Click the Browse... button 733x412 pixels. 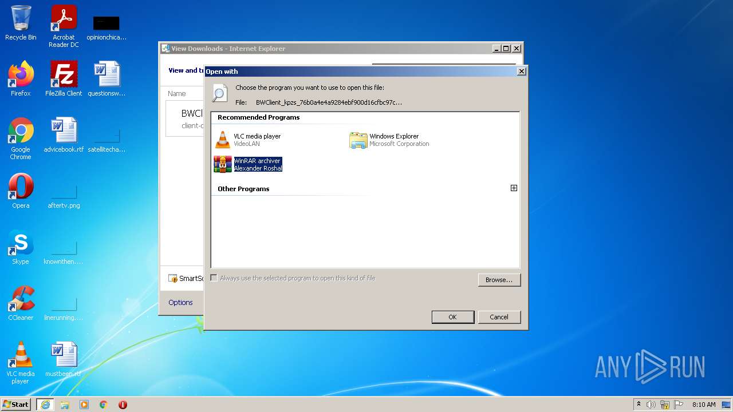tap(499, 280)
